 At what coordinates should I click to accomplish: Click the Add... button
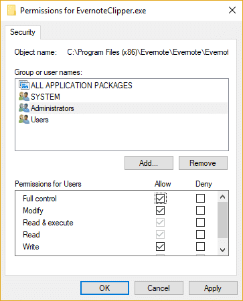[149, 163]
